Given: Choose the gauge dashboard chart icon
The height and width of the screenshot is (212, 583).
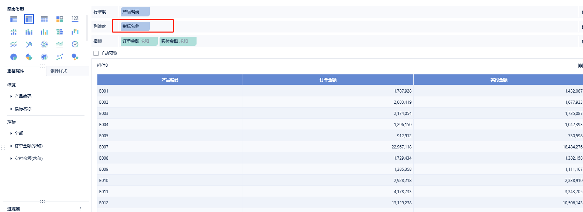Looking at the screenshot, I should click(75, 44).
